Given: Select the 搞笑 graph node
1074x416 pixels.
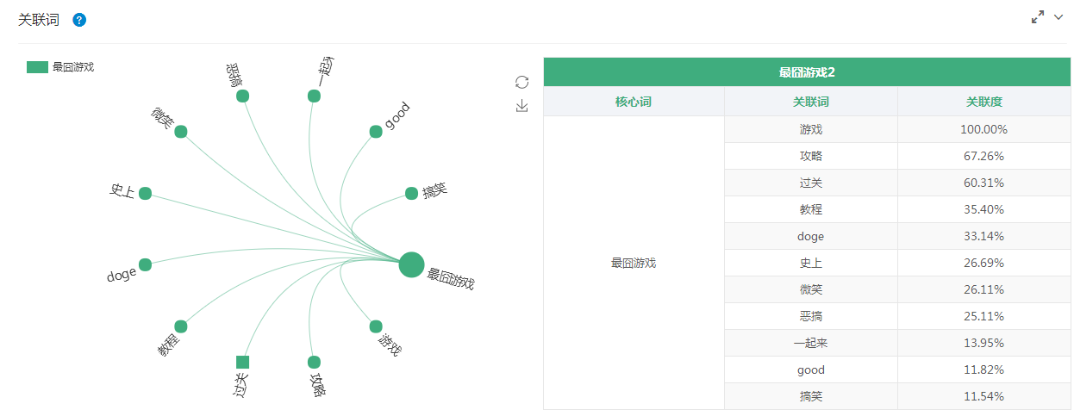Looking at the screenshot, I should [x=411, y=193].
